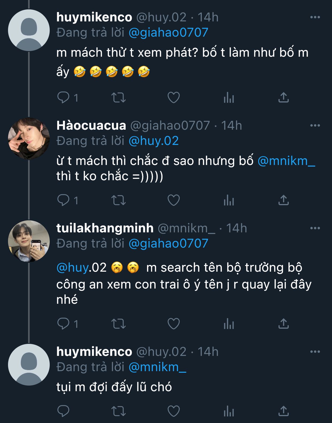Like huymikenco's first reply tweet
Viewport: 332px width, 423px height.
(x=173, y=98)
